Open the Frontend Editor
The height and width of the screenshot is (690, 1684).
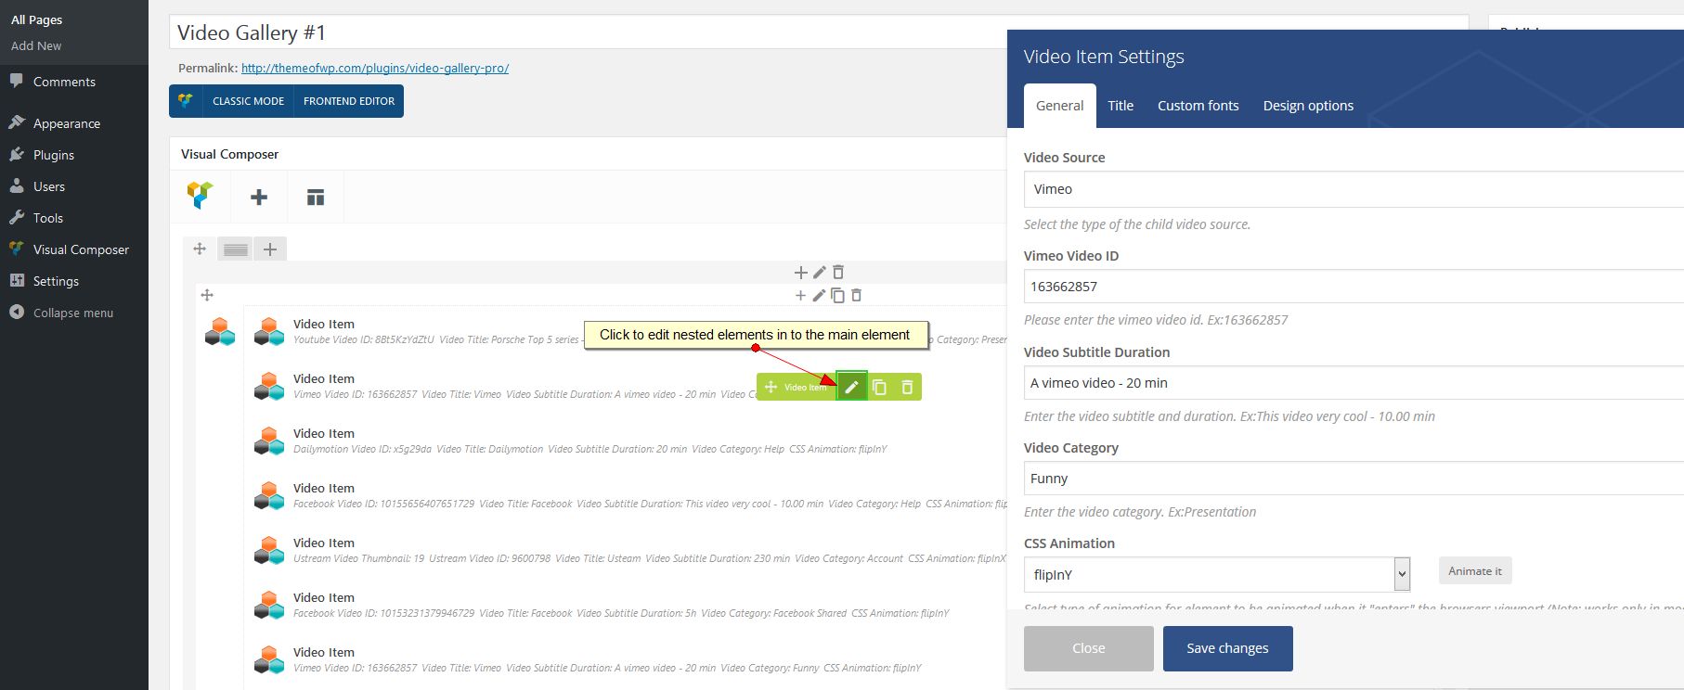(x=349, y=101)
